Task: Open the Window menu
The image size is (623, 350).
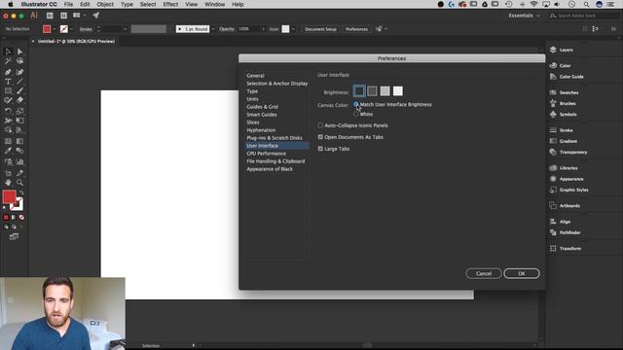Action: tap(214, 4)
